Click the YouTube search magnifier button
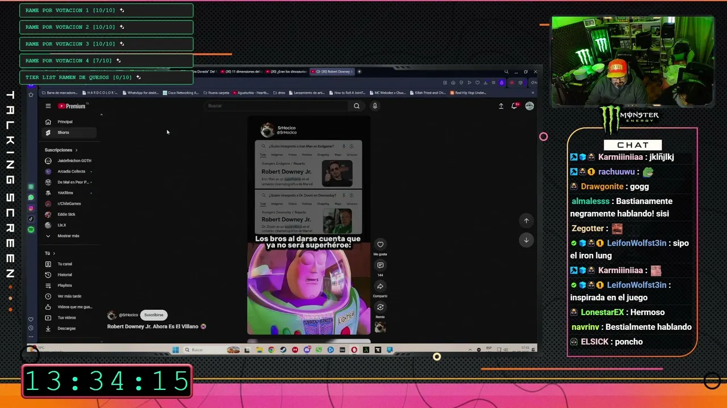 (357, 106)
